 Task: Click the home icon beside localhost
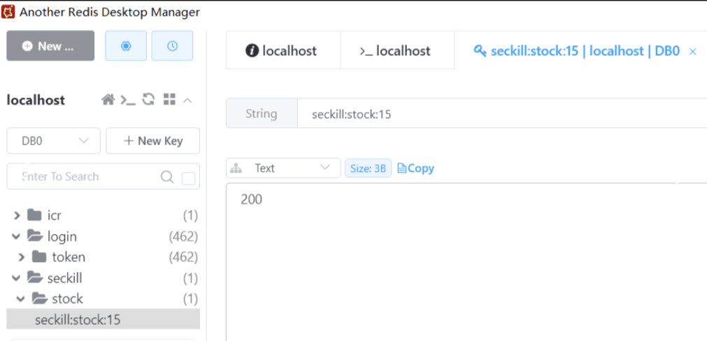(108, 100)
